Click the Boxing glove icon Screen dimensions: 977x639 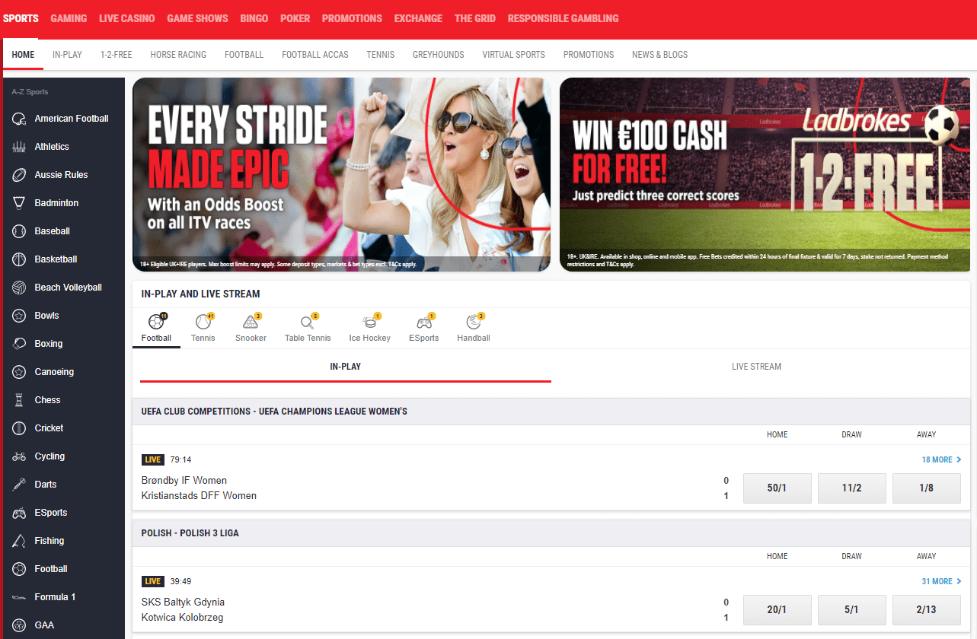coord(20,344)
